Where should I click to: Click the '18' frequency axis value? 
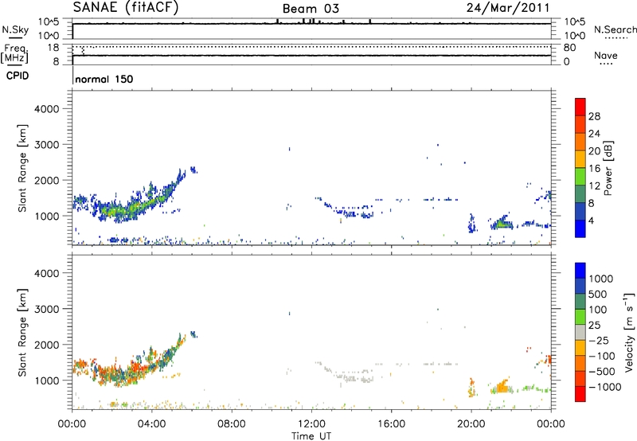pos(53,48)
